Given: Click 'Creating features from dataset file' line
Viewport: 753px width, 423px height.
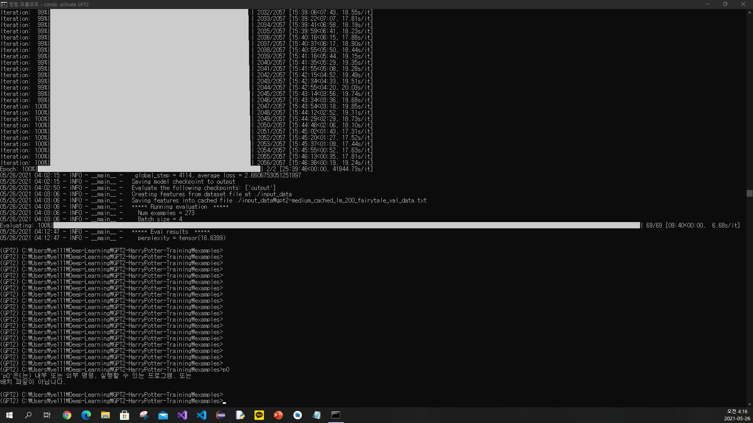Looking at the screenshot, I should [146, 194].
